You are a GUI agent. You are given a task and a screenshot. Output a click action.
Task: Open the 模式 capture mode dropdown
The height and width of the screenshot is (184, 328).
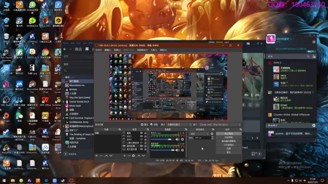click(x=179, y=125)
